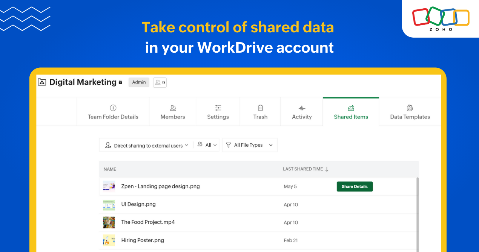Click the UI Design.png thumbnail
The image size is (479, 252).
tap(109, 205)
